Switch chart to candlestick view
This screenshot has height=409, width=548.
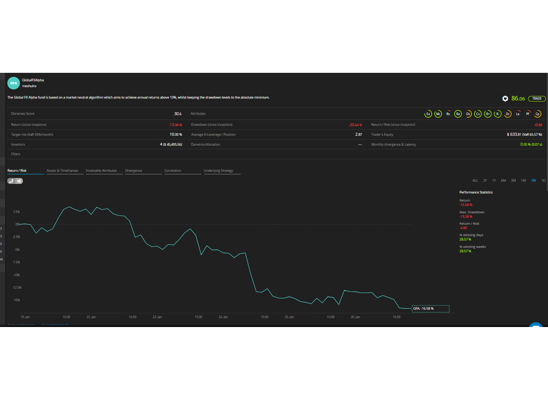(19, 181)
